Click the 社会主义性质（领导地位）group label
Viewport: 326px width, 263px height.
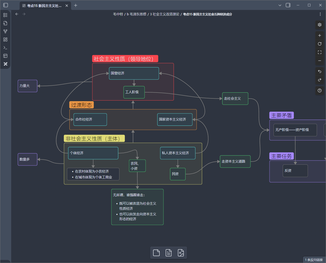pos(125,59)
